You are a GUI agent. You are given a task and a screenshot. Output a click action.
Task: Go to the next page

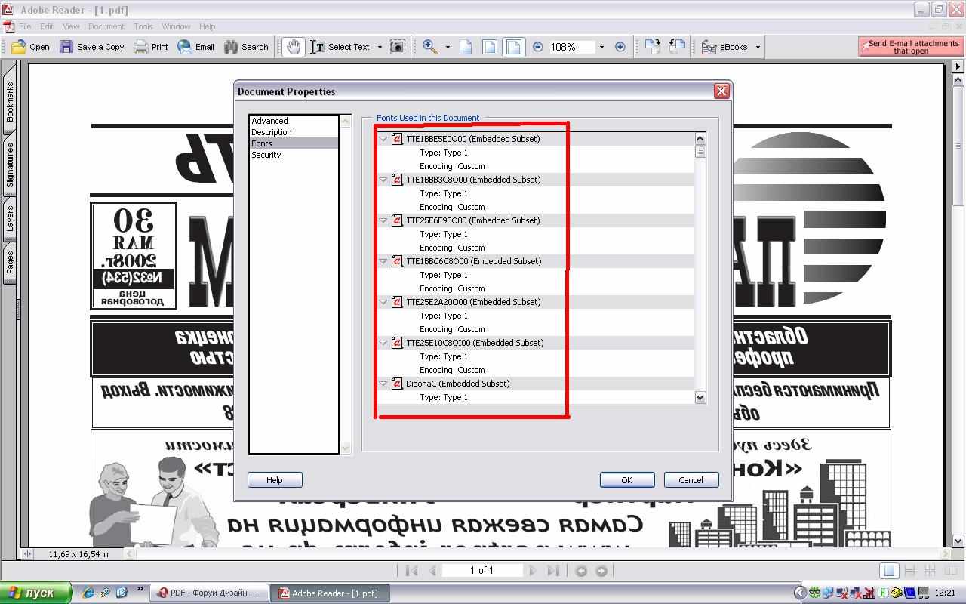click(533, 571)
